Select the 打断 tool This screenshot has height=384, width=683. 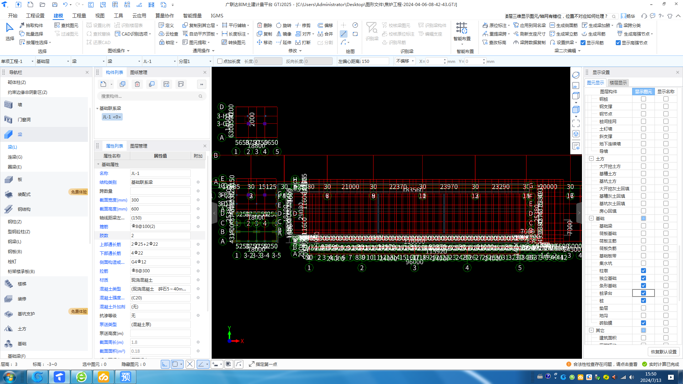click(303, 42)
